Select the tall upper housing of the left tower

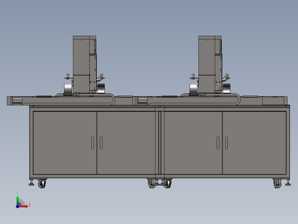81,55
